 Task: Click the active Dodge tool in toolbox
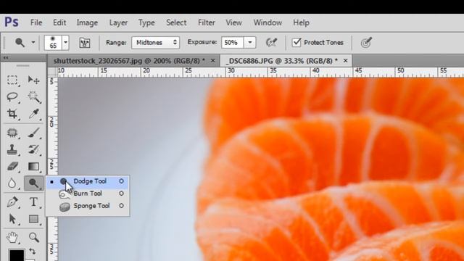coord(34,183)
